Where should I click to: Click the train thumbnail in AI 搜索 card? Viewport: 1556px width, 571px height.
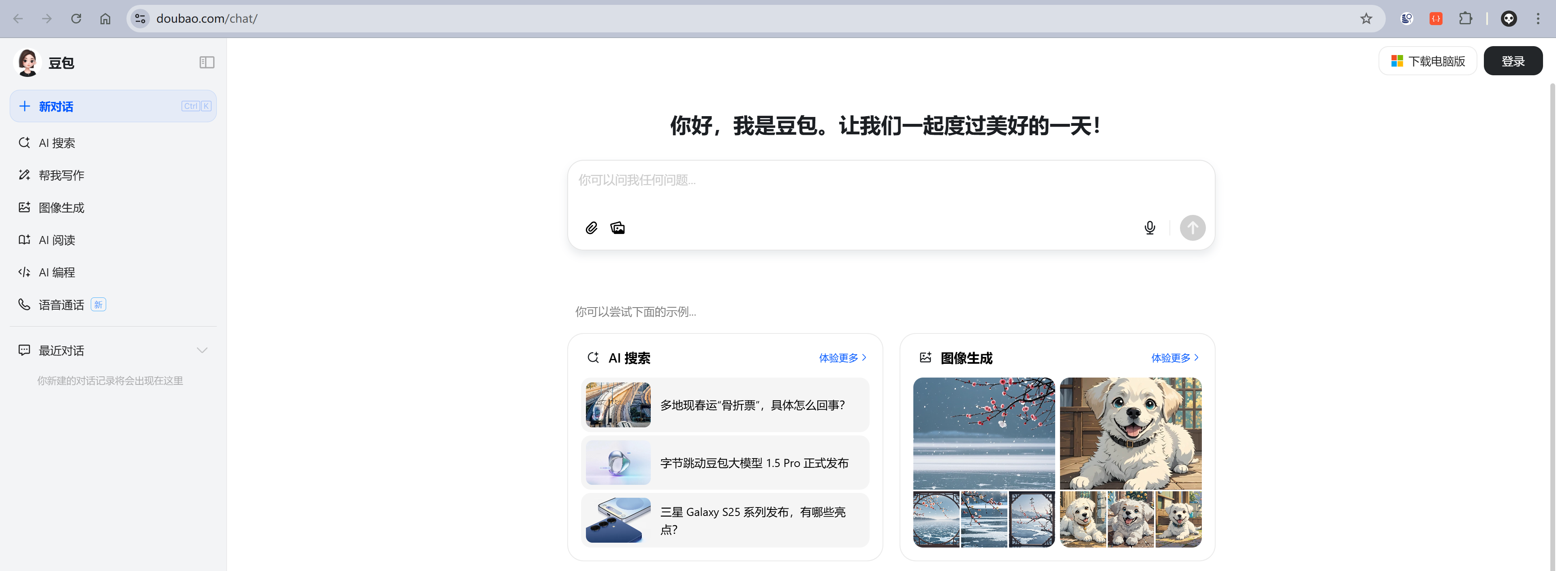click(618, 405)
